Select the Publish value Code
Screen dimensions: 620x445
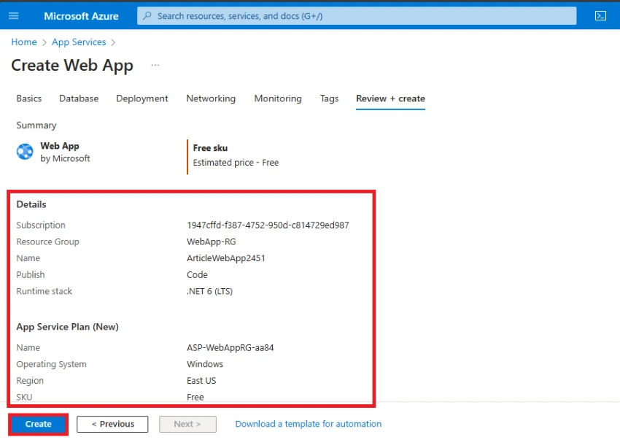coord(197,274)
